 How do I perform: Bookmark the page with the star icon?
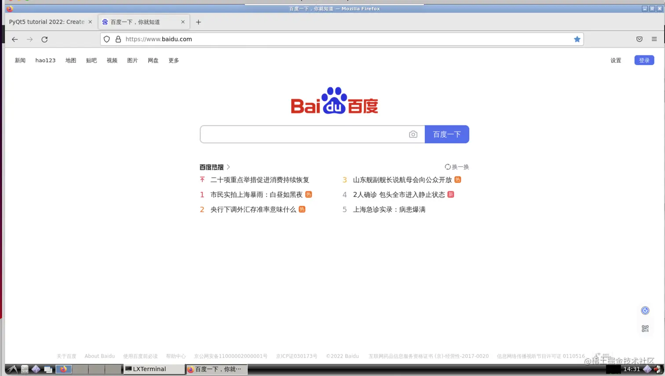click(577, 39)
